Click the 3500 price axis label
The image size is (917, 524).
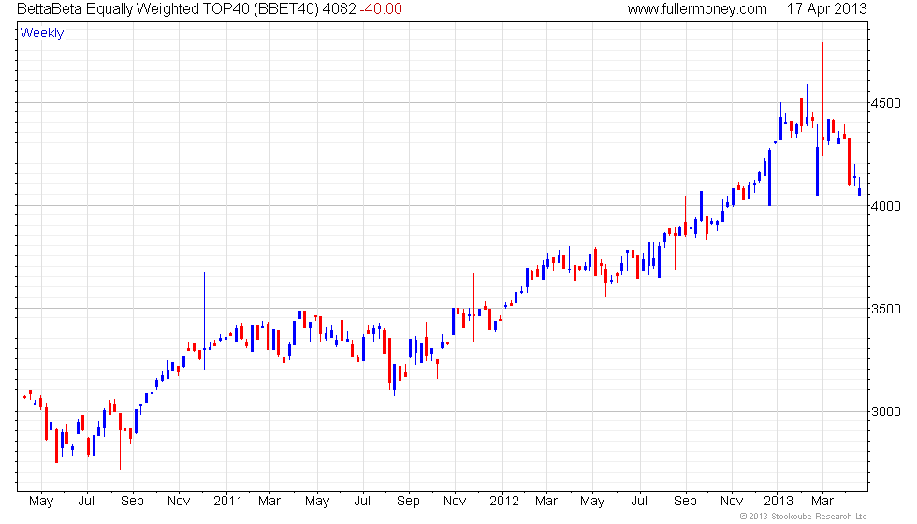(886, 309)
